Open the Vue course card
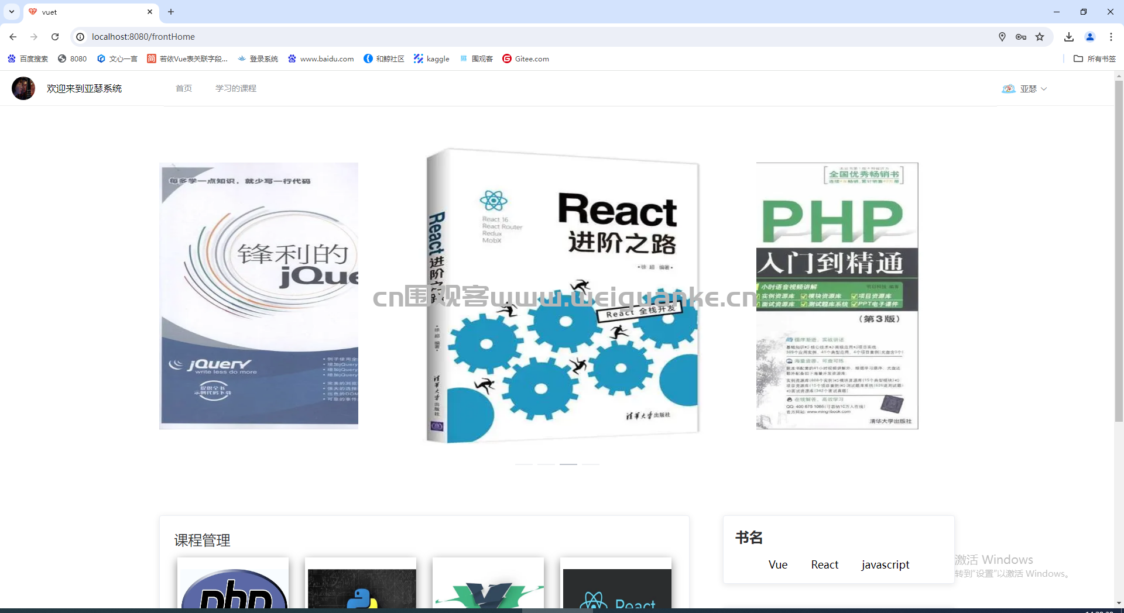The height and width of the screenshot is (613, 1124). (488, 583)
